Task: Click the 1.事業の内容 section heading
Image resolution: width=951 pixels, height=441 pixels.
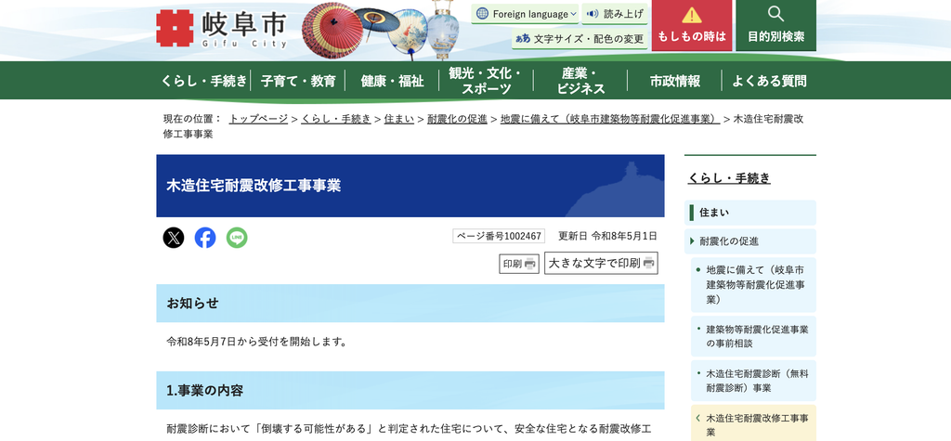Action: [410, 391]
